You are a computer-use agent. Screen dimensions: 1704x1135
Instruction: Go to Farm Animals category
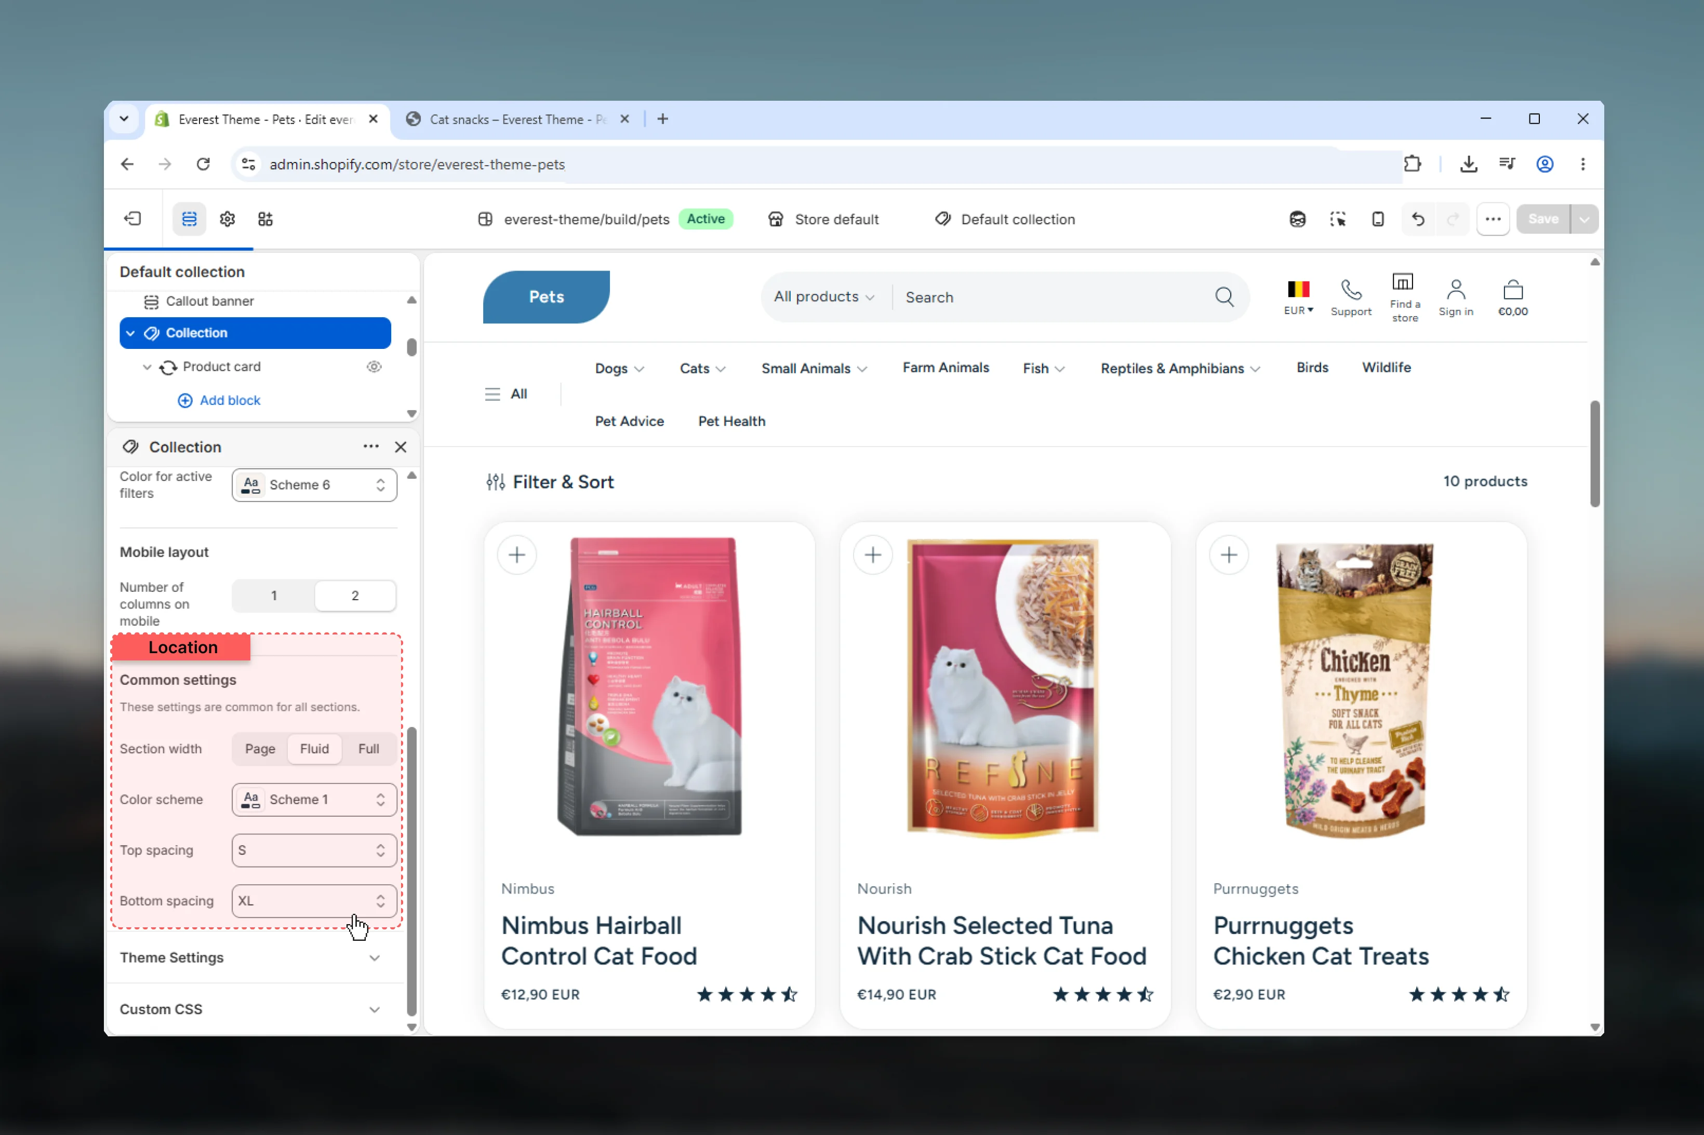click(945, 367)
